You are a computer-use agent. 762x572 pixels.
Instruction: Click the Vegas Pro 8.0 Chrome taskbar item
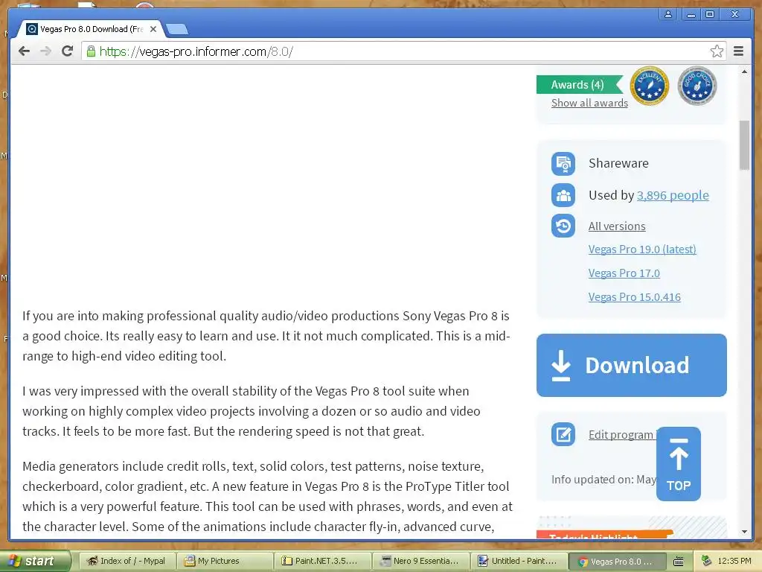pos(616,562)
